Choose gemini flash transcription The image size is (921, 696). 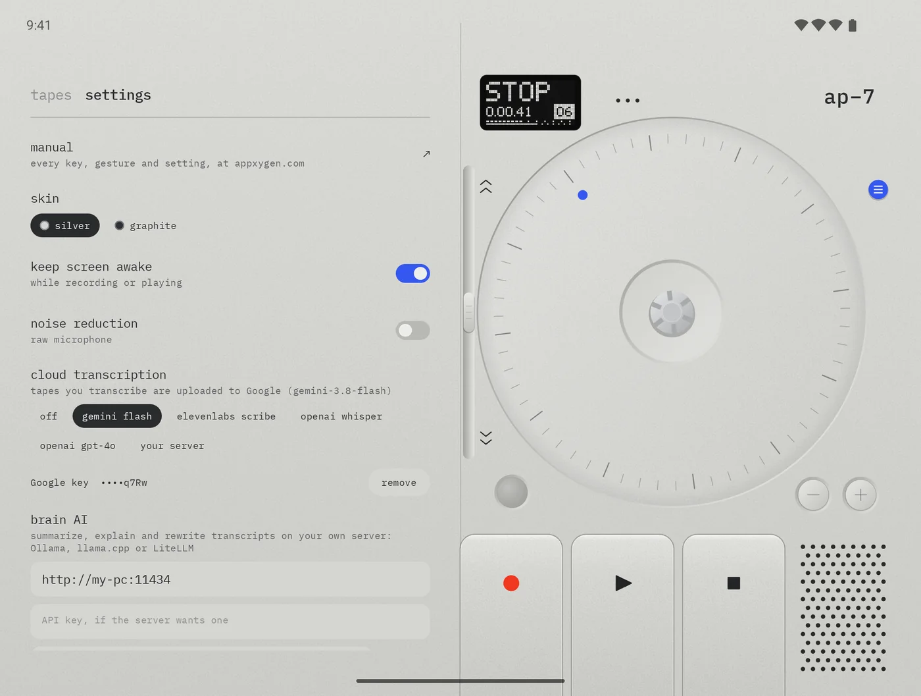(117, 416)
